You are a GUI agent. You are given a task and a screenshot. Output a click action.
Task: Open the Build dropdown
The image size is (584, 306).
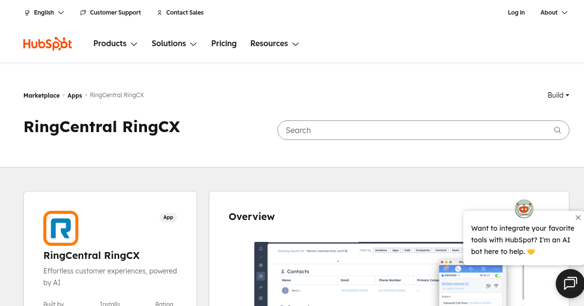(558, 95)
